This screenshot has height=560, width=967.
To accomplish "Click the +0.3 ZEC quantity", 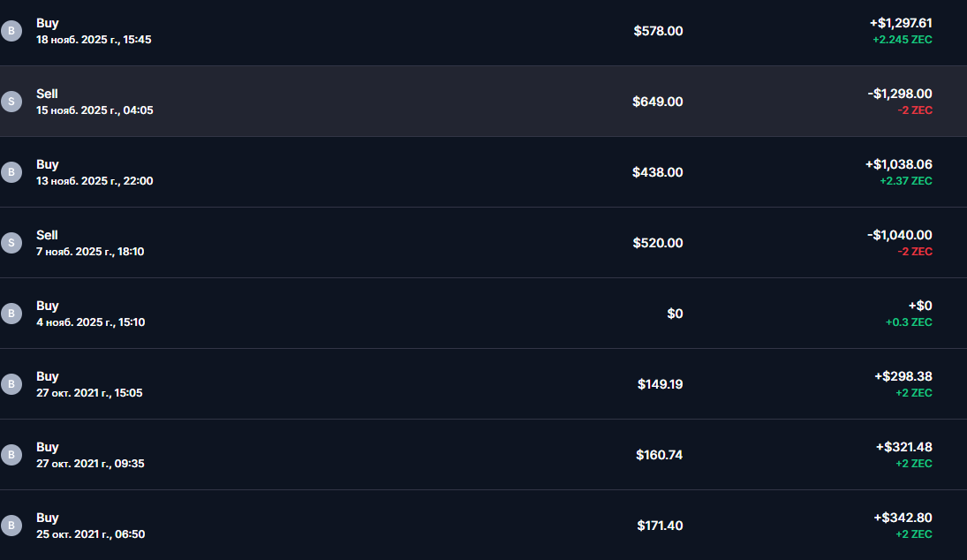I will (909, 322).
